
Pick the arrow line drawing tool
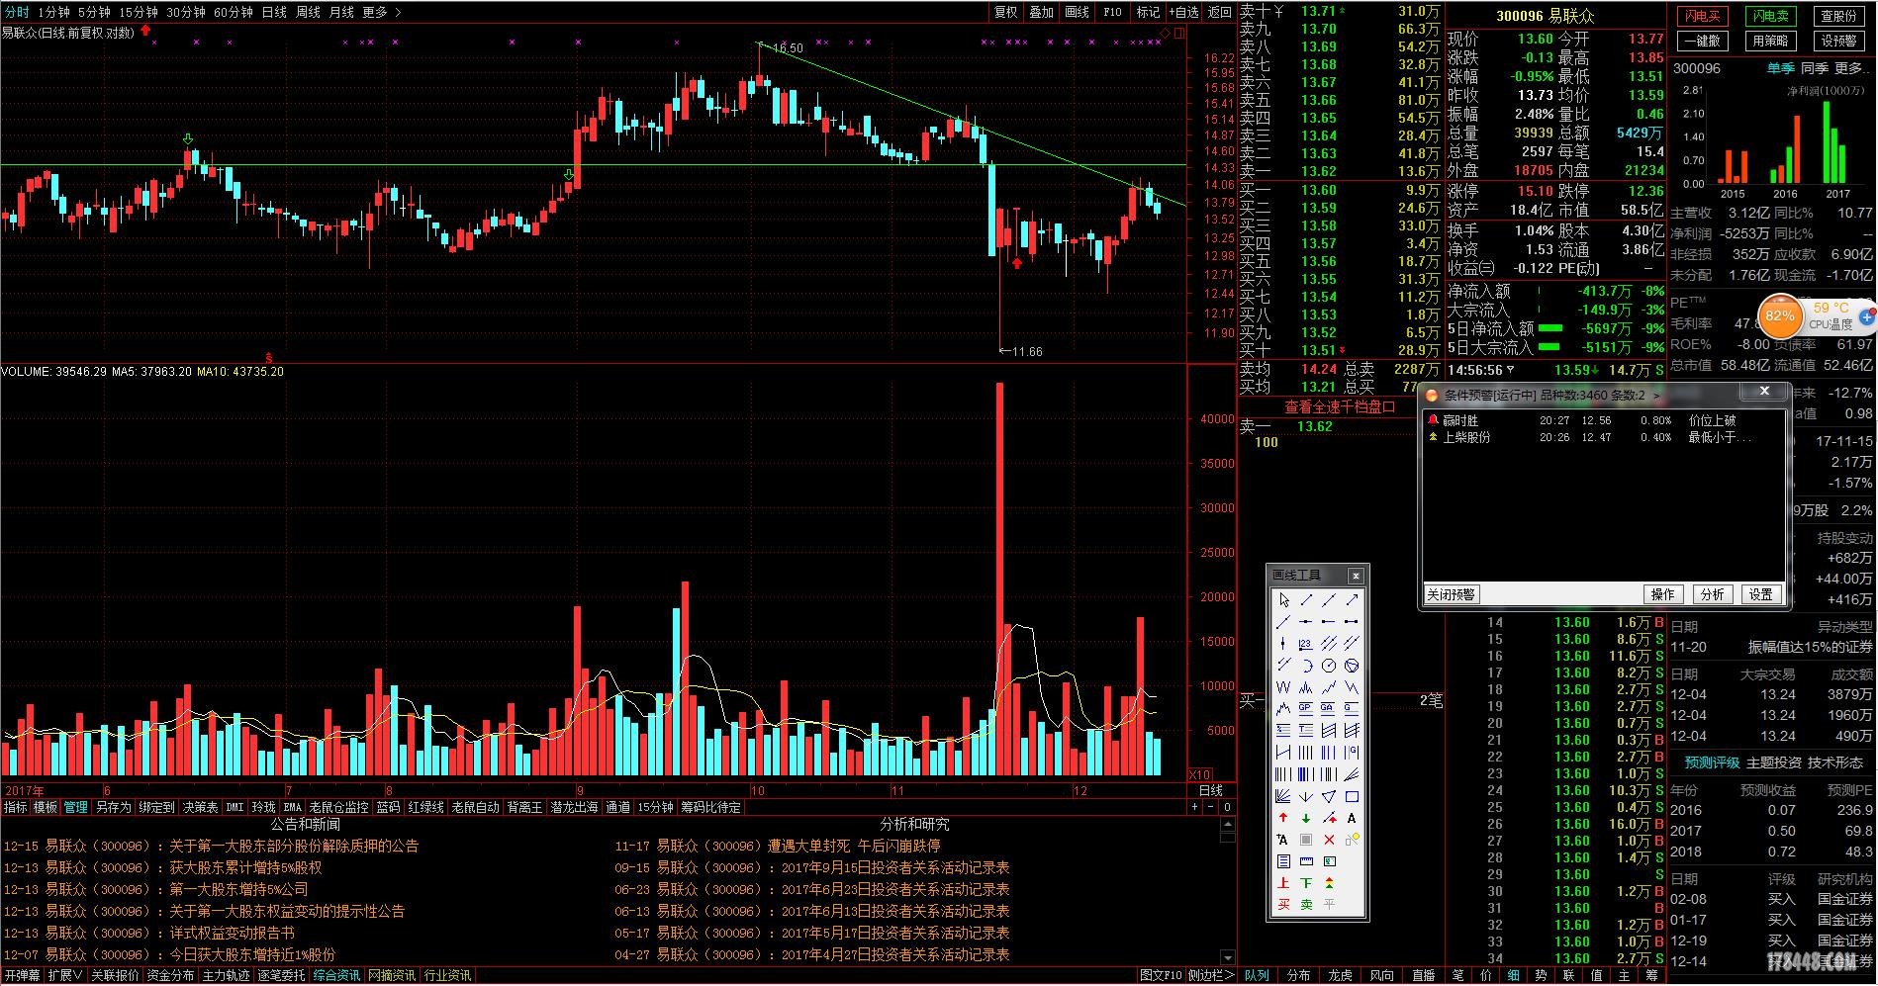point(1352,599)
